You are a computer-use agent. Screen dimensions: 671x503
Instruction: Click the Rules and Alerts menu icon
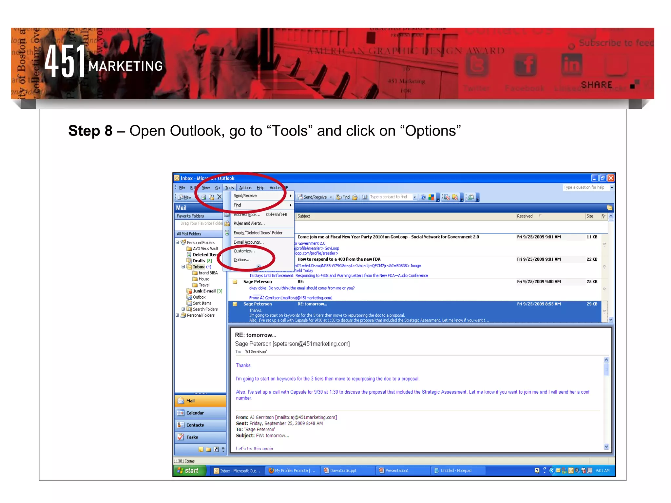click(227, 223)
